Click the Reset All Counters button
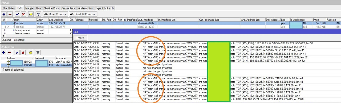 (83, 14)
